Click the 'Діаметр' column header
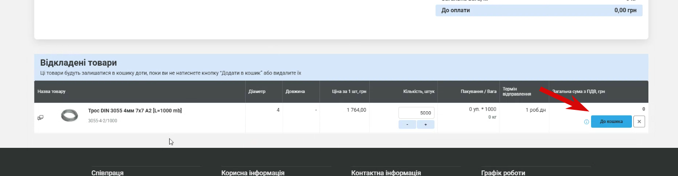Screen dimensions: 678x176 [257, 92]
